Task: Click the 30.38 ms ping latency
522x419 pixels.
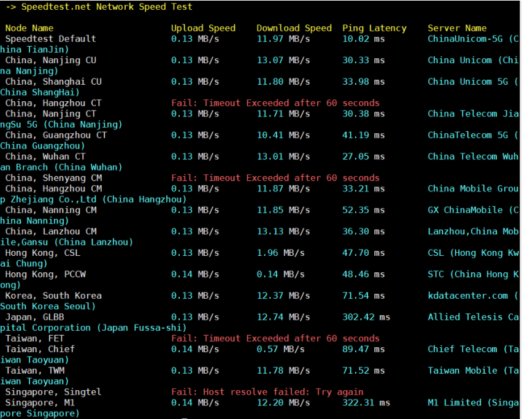Action: tap(364, 113)
